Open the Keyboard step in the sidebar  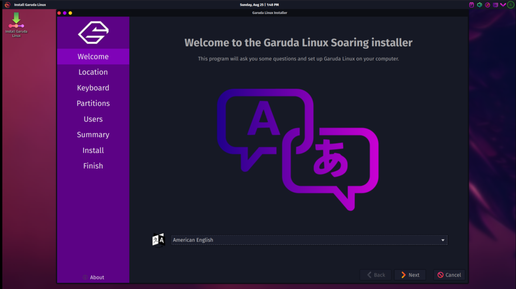(93, 88)
